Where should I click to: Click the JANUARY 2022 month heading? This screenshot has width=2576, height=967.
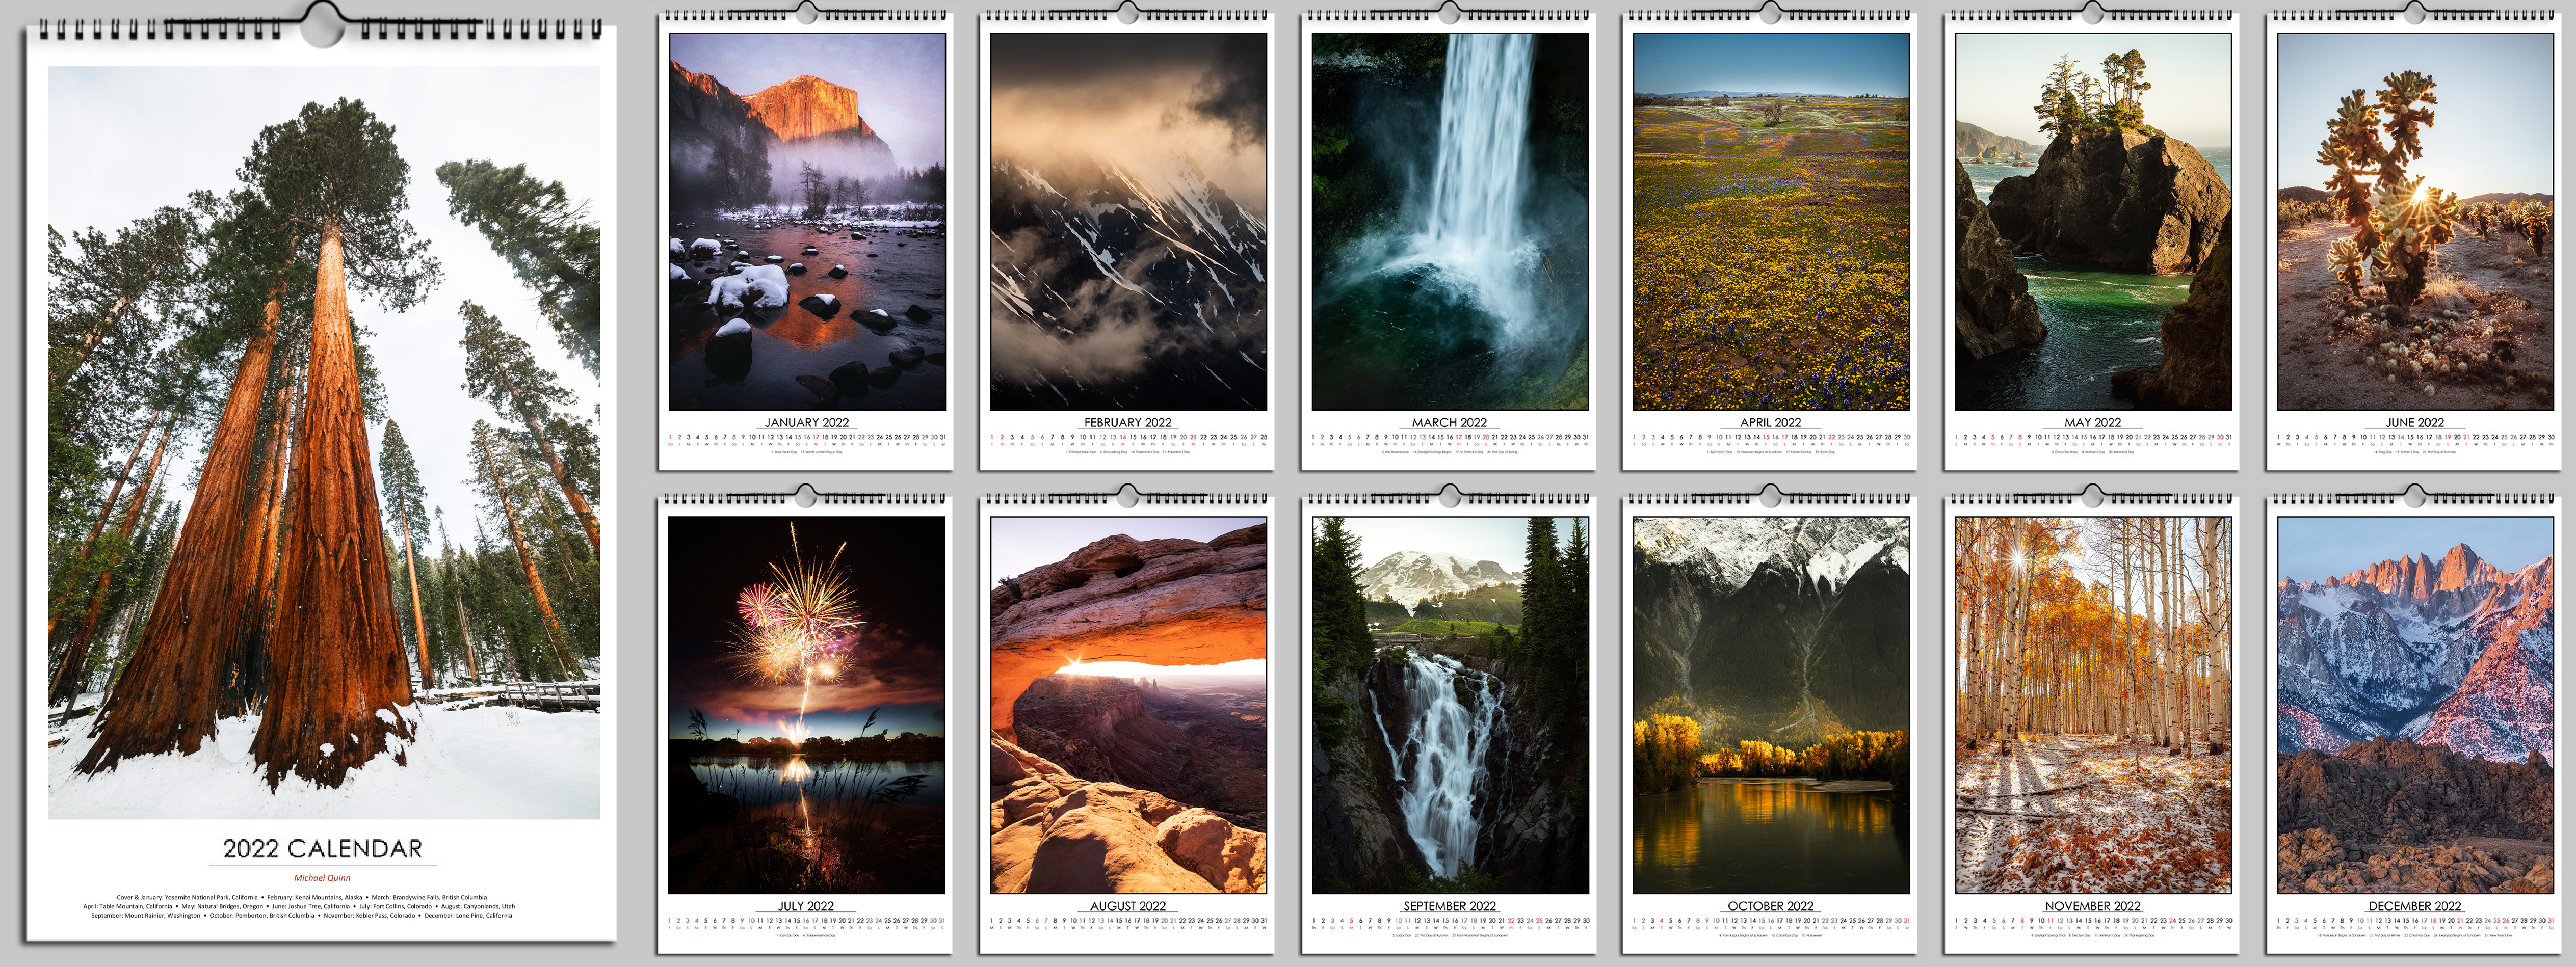pos(806,423)
